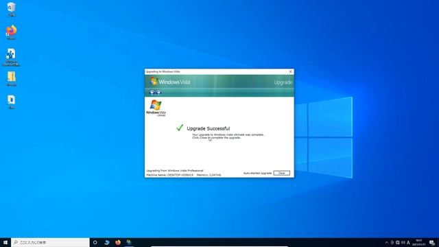Viewport: 439px width, 247px height.
Task: Open the notification center icon
Action: [x=432, y=243]
